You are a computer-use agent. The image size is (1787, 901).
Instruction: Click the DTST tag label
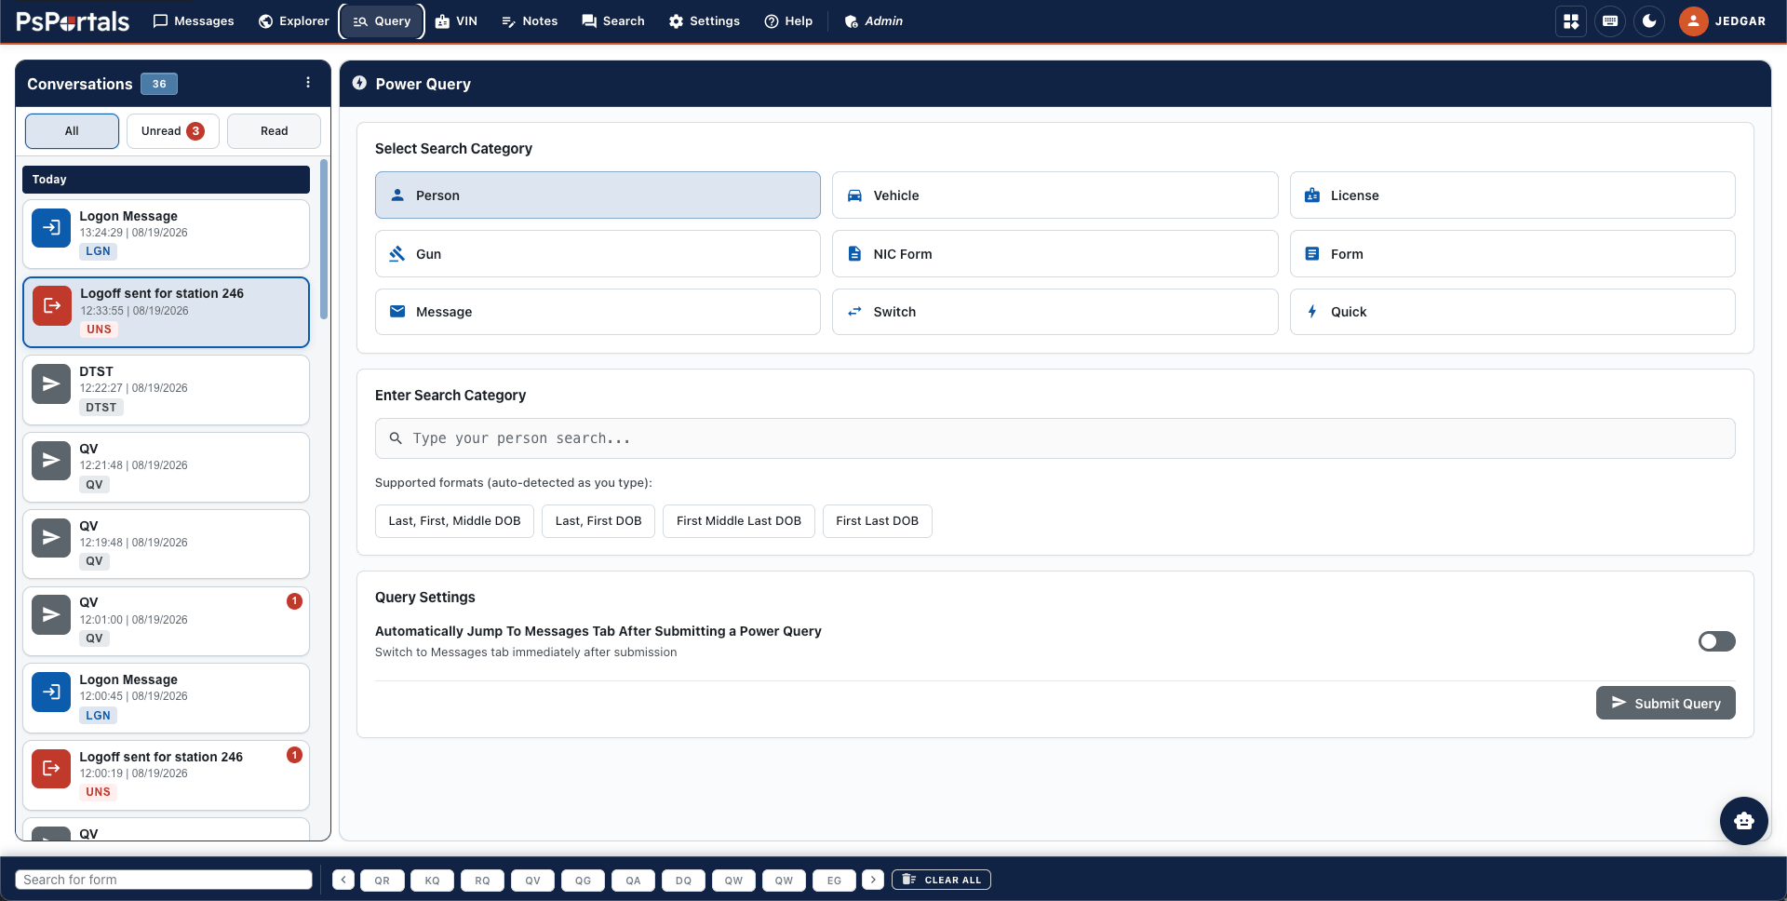[x=101, y=408]
